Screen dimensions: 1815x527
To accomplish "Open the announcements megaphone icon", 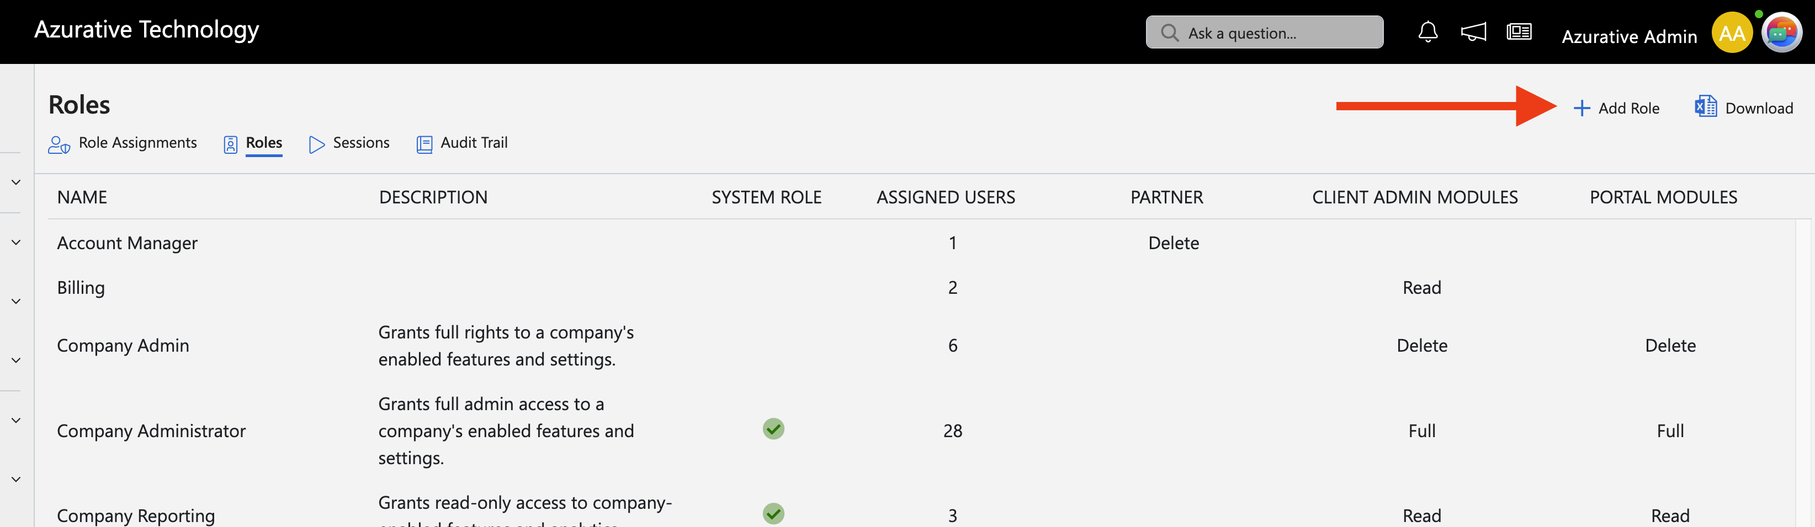I will pyautogui.click(x=1473, y=33).
